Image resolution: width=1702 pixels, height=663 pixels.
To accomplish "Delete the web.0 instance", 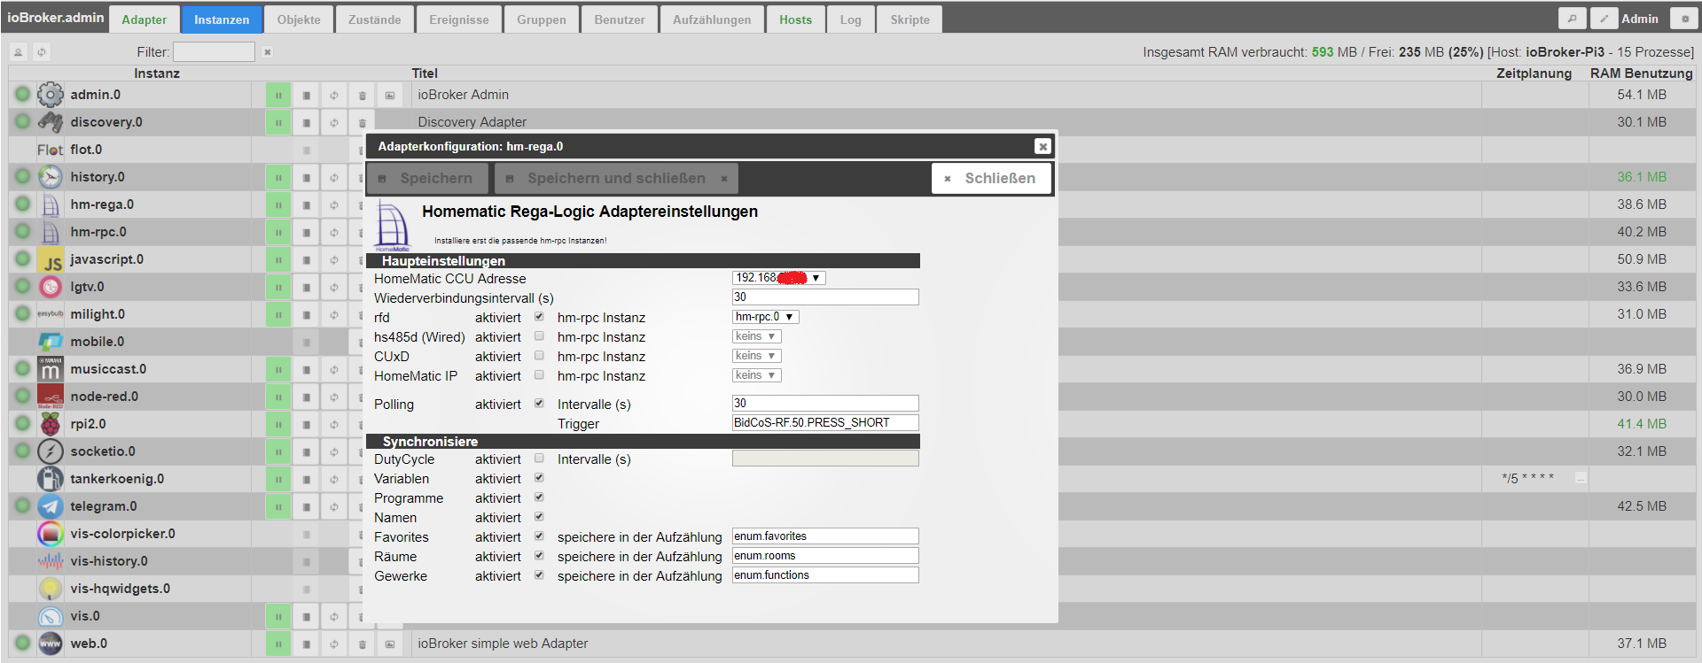I will pyautogui.click(x=362, y=644).
